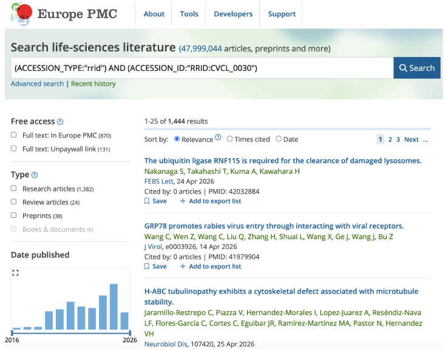
Task: Open the Neurobiol Dis journal link
Action: coord(166,344)
